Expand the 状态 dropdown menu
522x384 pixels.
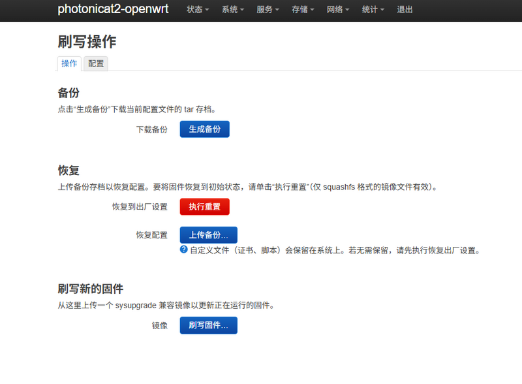point(198,10)
